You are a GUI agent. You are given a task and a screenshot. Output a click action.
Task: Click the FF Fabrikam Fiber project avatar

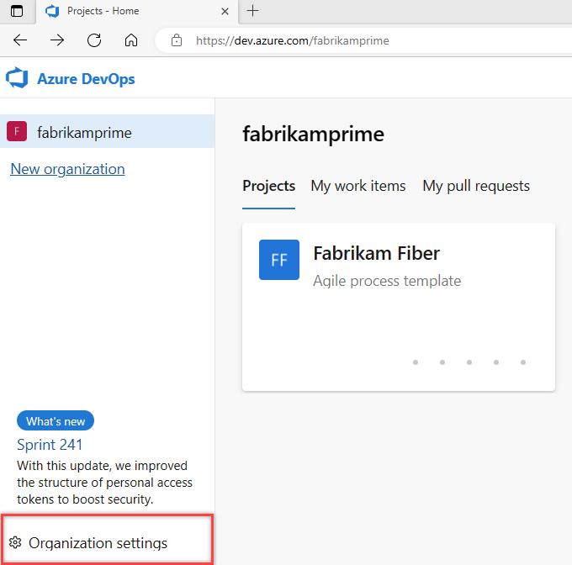tap(279, 260)
